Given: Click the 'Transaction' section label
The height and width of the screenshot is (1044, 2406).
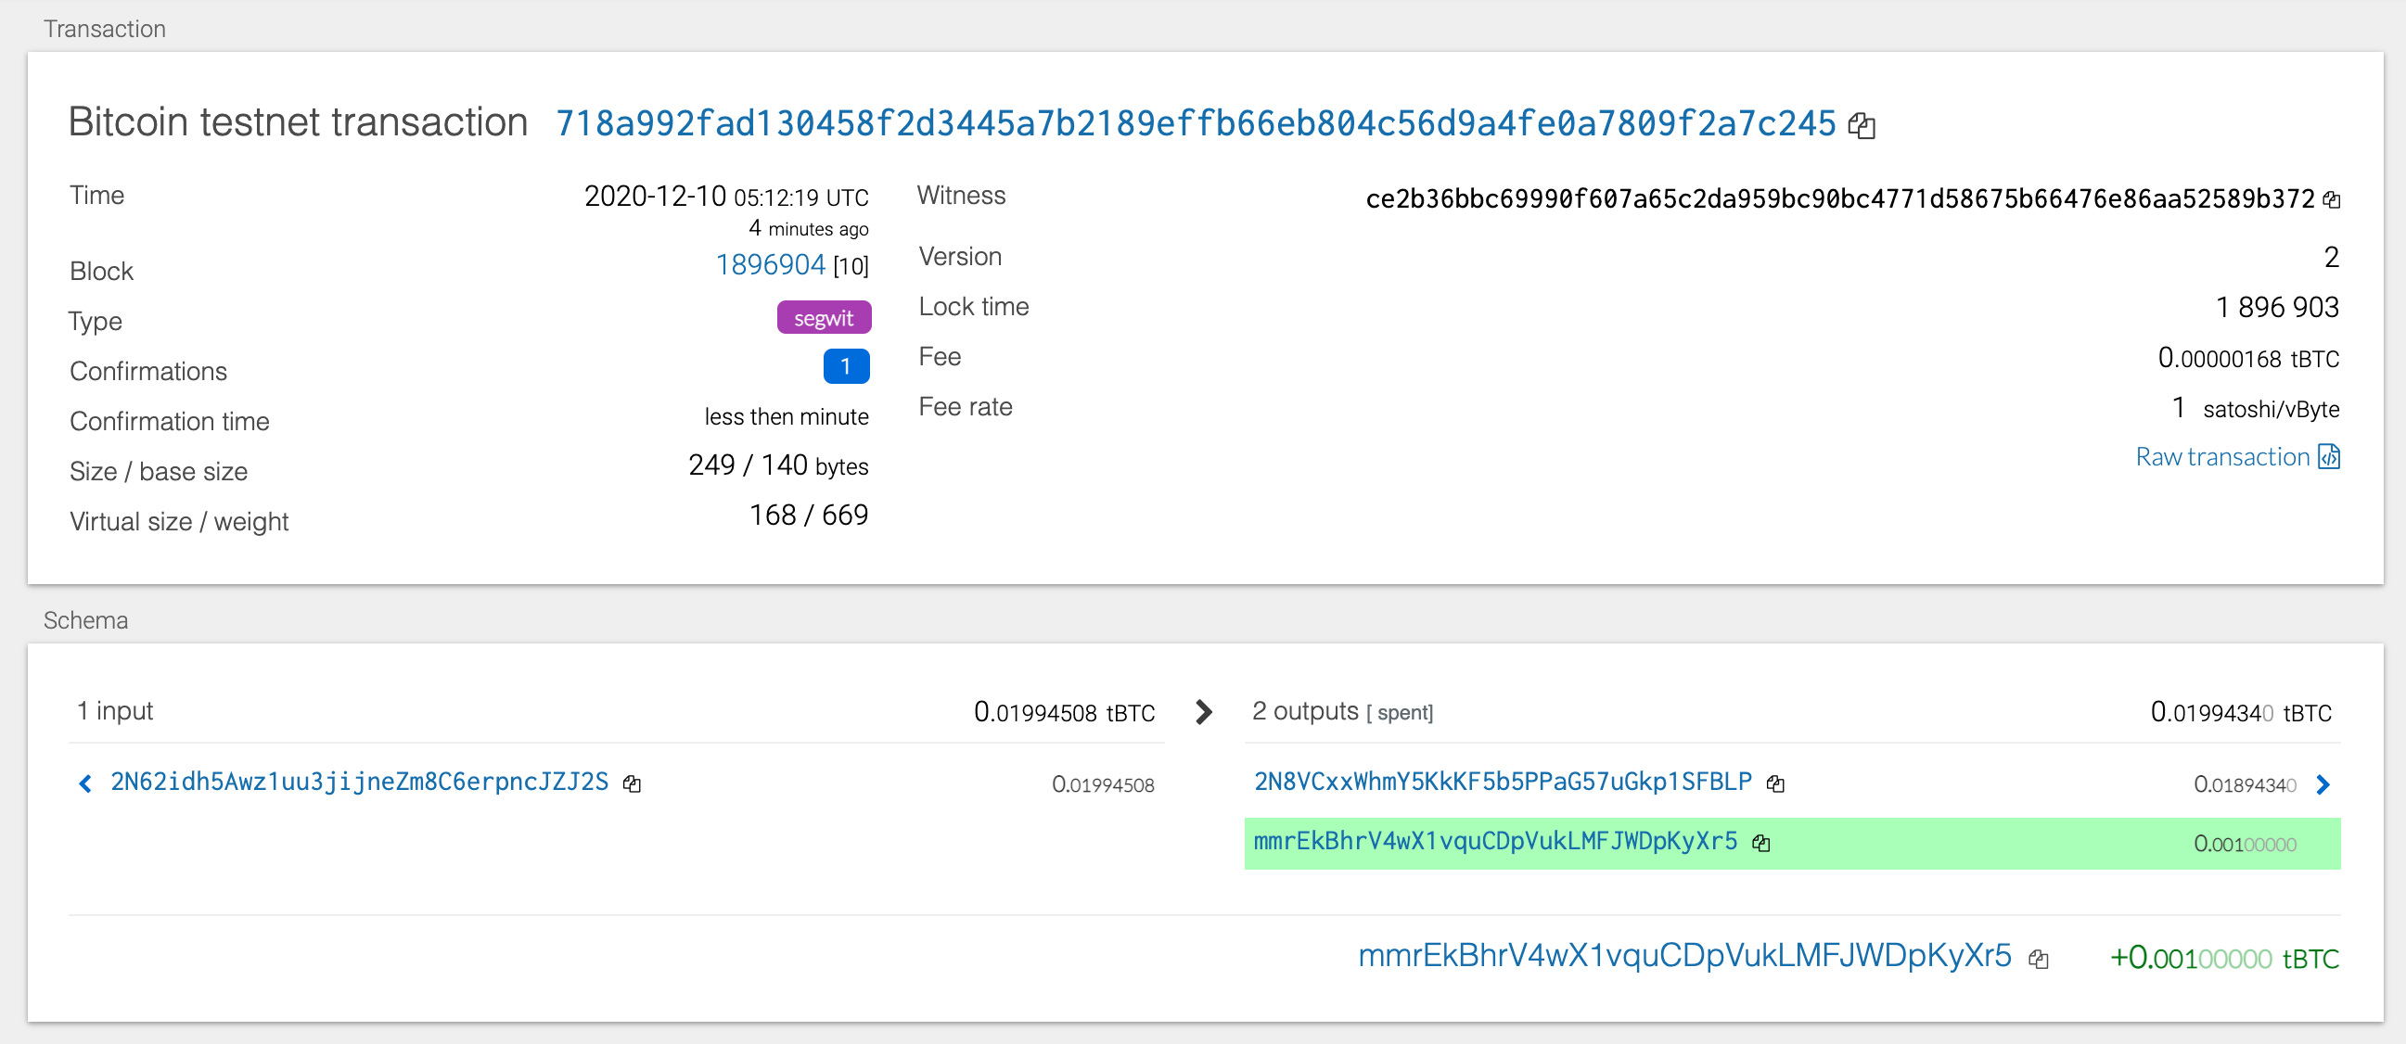Looking at the screenshot, I should (x=105, y=29).
